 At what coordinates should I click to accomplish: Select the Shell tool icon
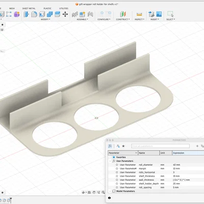[x=42, y=14]
